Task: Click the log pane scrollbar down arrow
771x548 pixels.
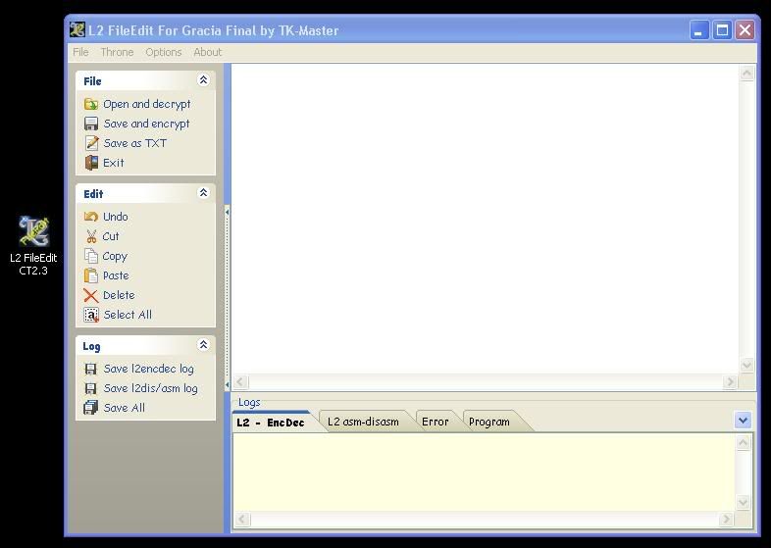Action: (743, 502)
